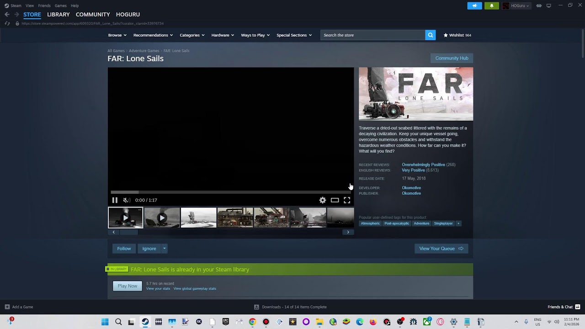Switch to Big Picture mode icon
The height and width of the screenshot is (329, 585).
(549, 5)
